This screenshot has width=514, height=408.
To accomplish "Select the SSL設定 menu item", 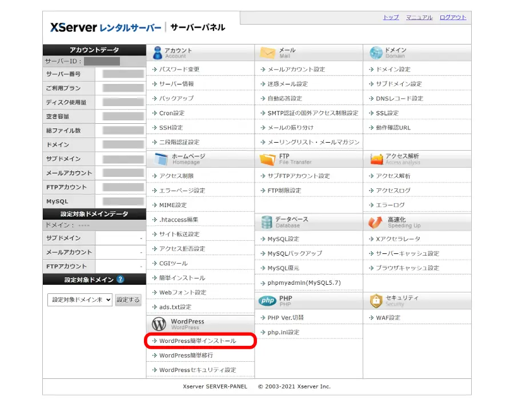I will 387,113.
